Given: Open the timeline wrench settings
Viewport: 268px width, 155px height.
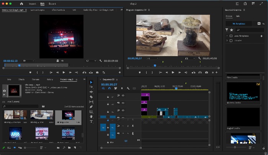Looking at the screenshot, I should [128, 88].
